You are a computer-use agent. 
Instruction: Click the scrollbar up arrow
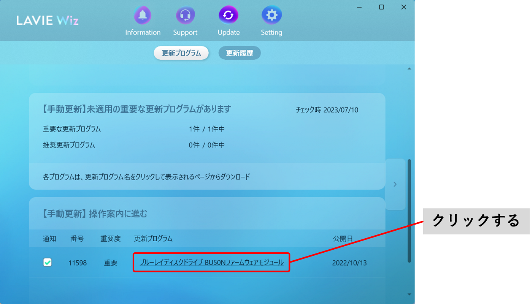point(409,69)
